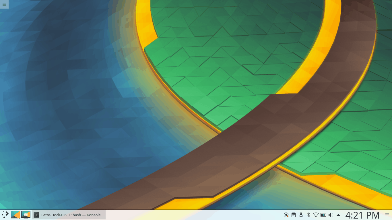Open the Wi-Fi network tray icon
Screen dimensions: 392x220
[316, 215]
